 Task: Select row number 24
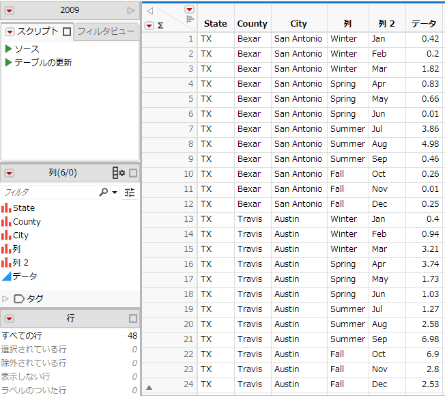pos(169,384)
